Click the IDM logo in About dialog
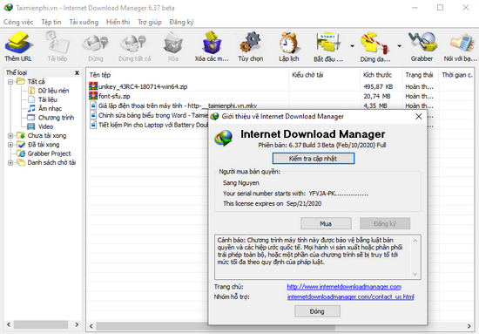This screenshot has height=334, width=479. 223,139
